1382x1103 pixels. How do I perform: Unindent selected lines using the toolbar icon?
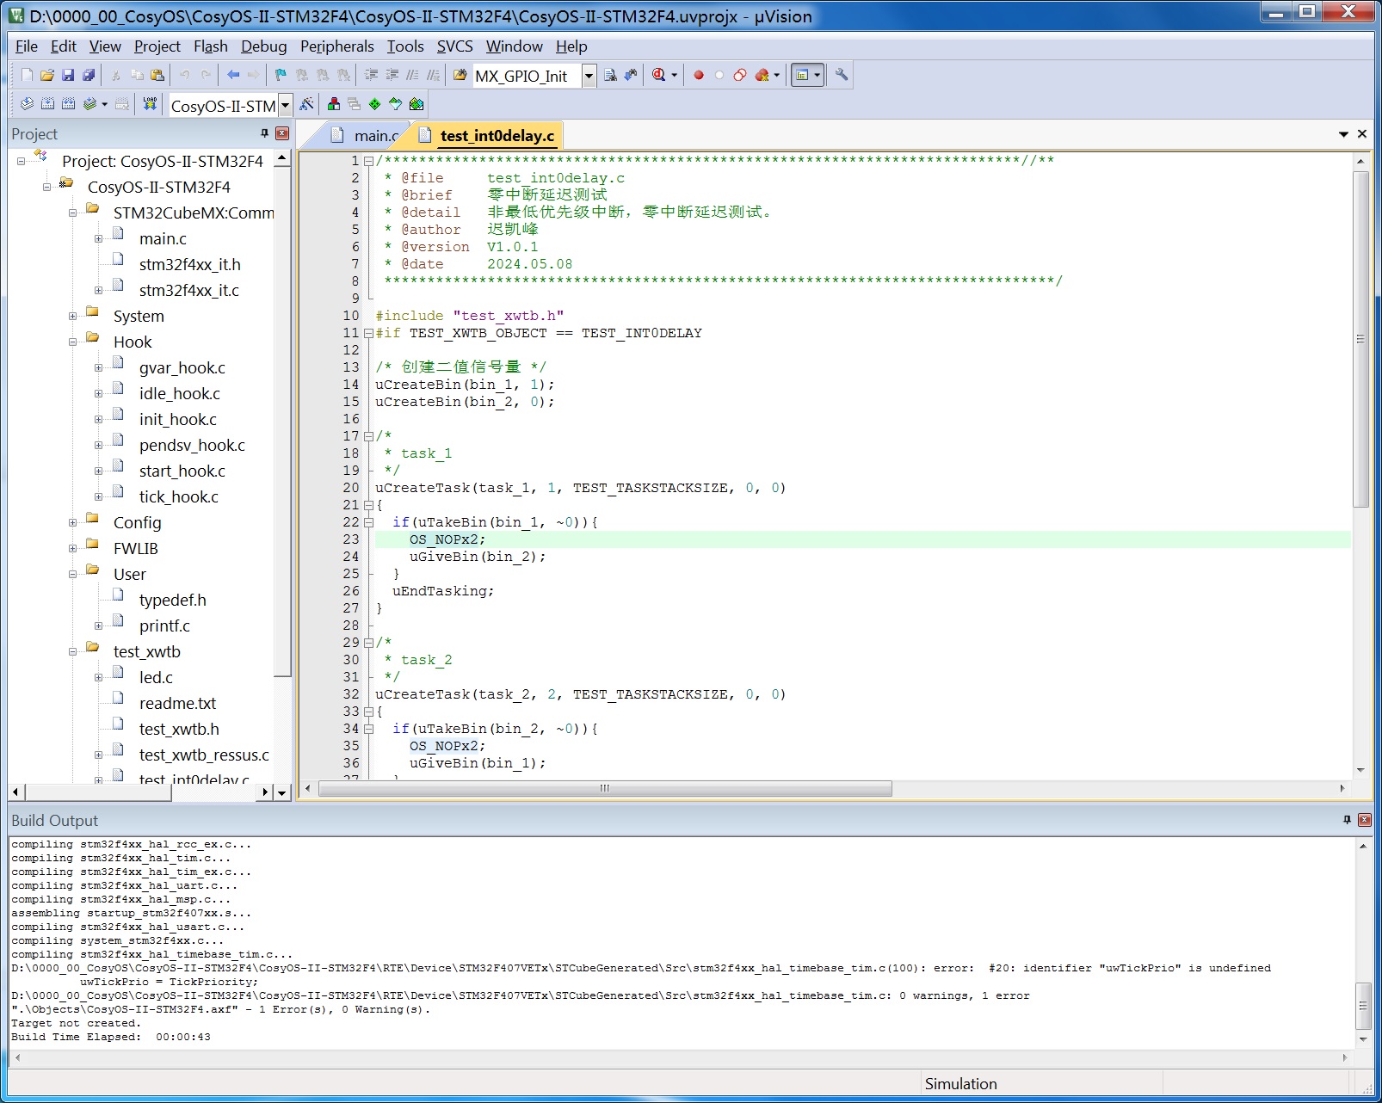point(392,76)
